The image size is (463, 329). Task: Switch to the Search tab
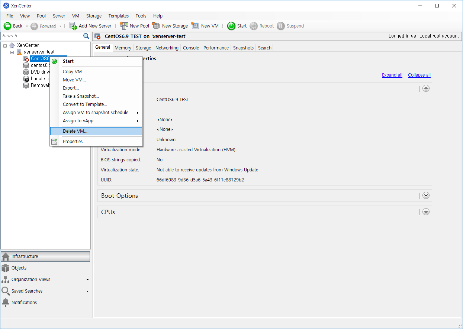(265, 48)
